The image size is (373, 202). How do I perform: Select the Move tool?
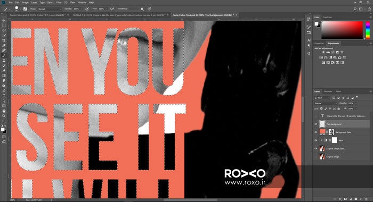(4, 20)
